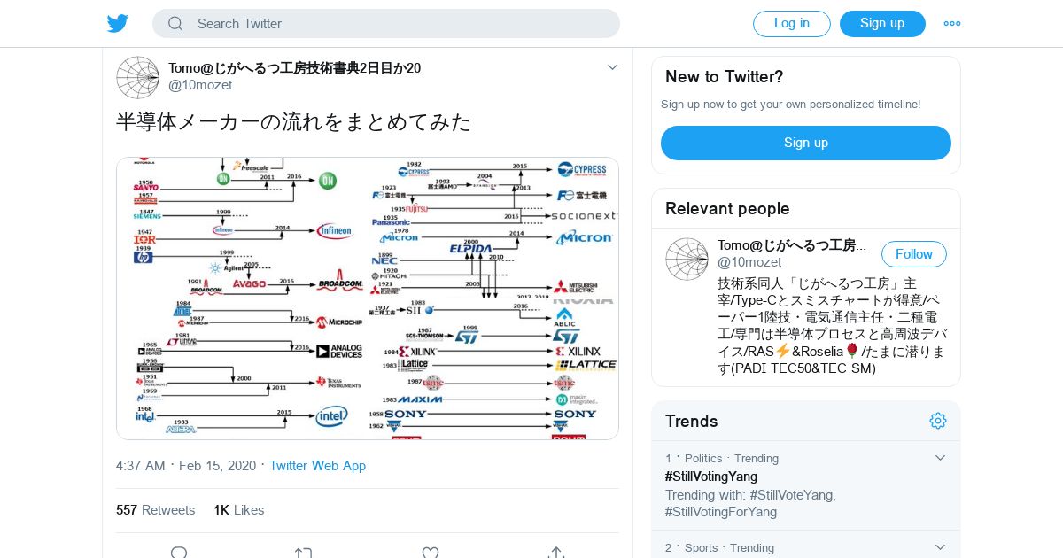The image size is (1063, 558).
Task: Click the Twitter bird logo
Action: [x=118, y=24]
